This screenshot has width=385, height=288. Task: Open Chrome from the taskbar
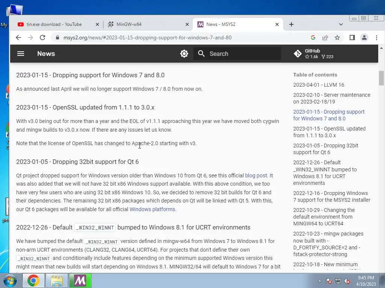coord(33,280)
